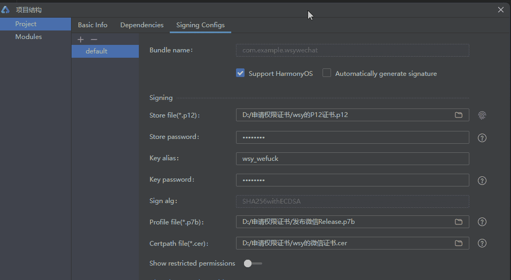The width and height of the screenshot is (511, 280).
Task: Select Modules in the left sidebar
Action: [28, 37]
